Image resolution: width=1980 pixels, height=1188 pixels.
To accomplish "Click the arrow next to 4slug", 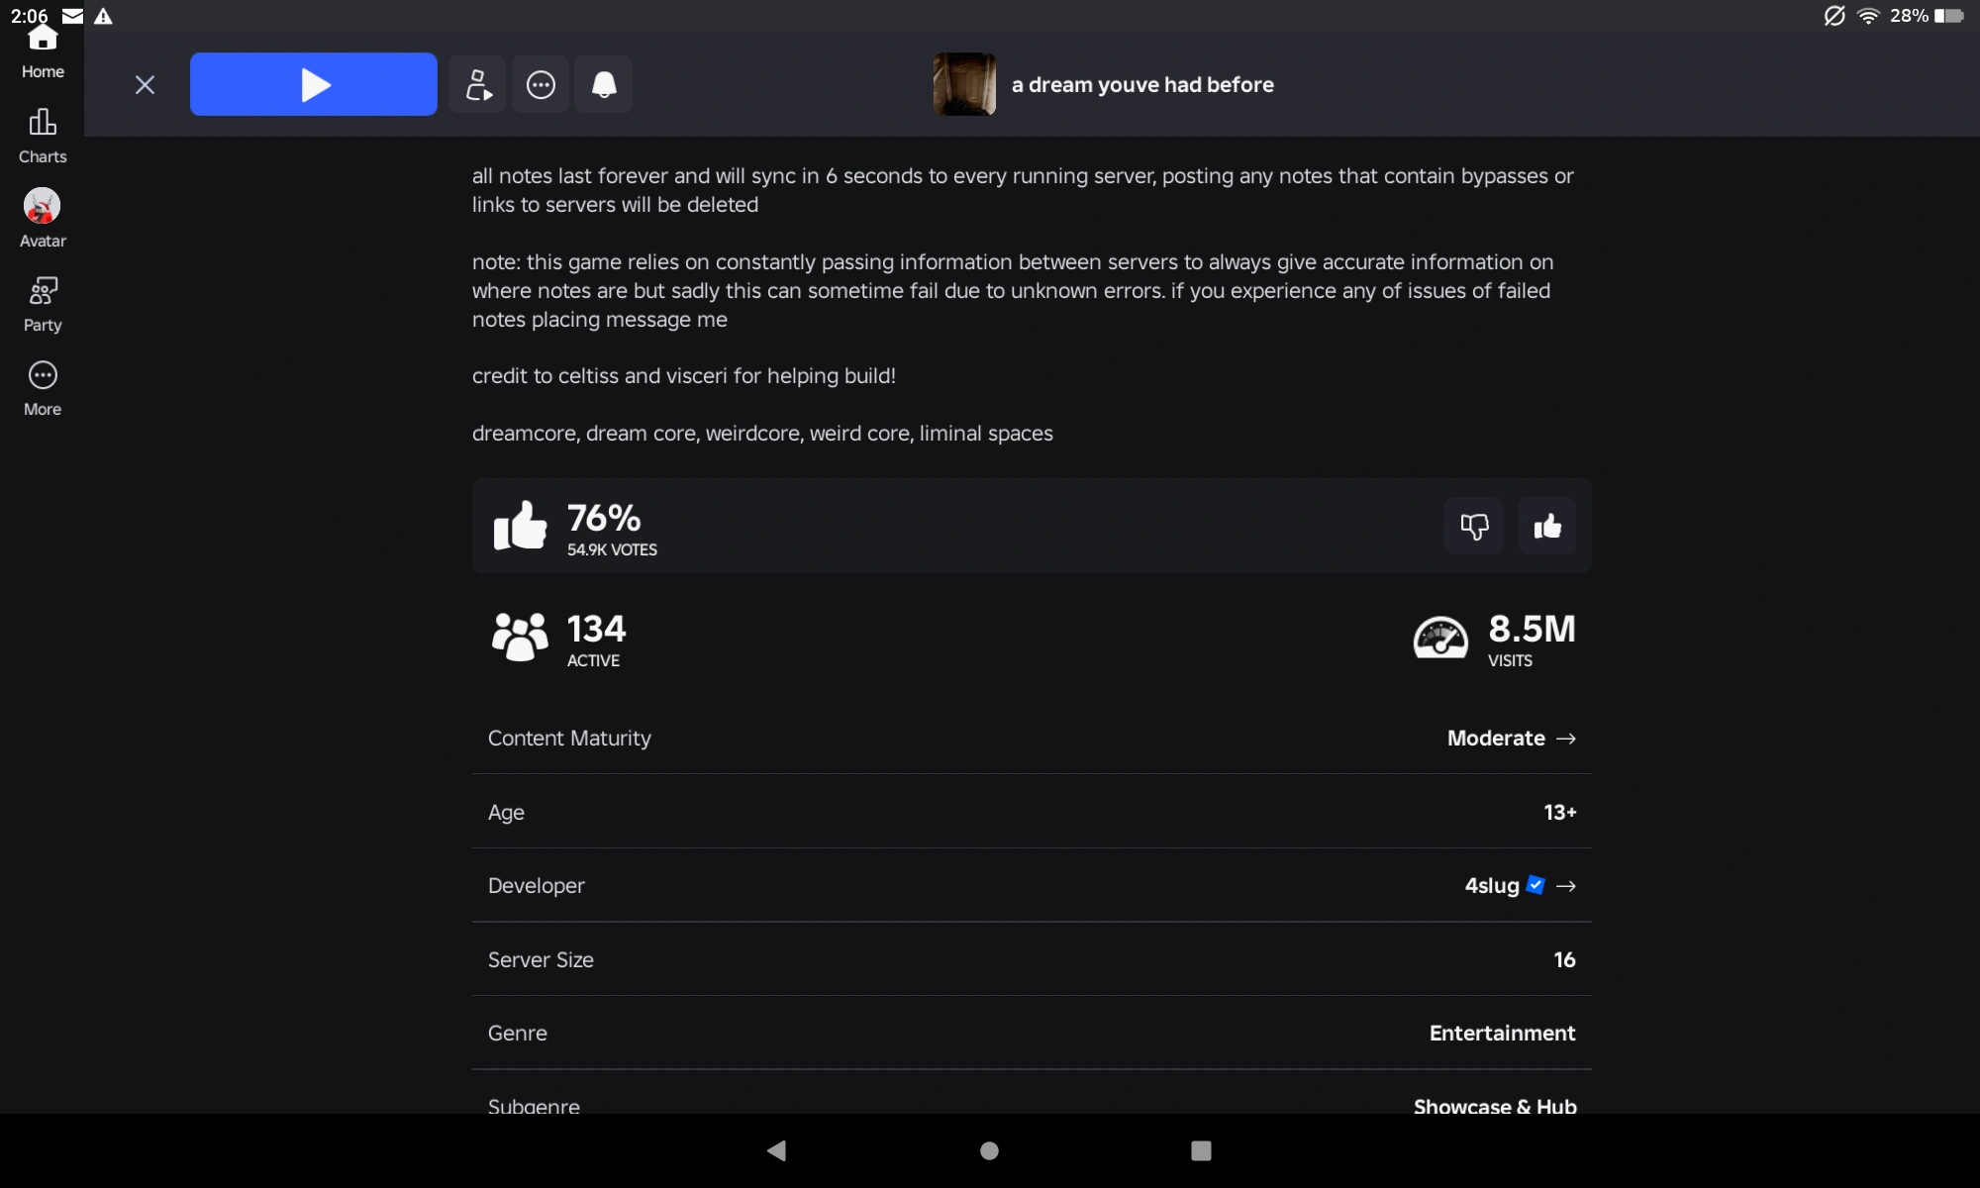I will click(1566, 886).
